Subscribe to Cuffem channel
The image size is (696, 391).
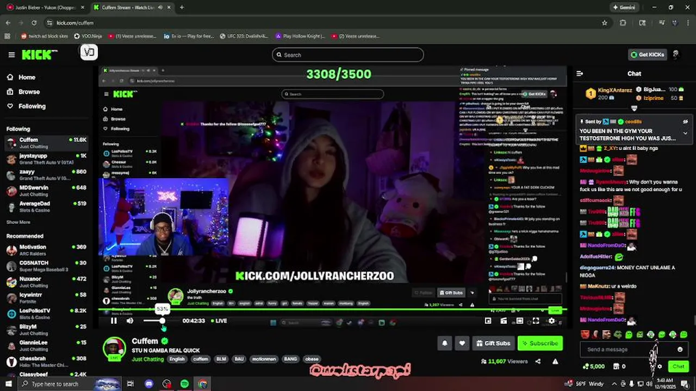click(x=540, y=343)
